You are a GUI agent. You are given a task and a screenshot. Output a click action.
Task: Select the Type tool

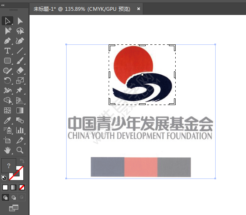point(7,51)
